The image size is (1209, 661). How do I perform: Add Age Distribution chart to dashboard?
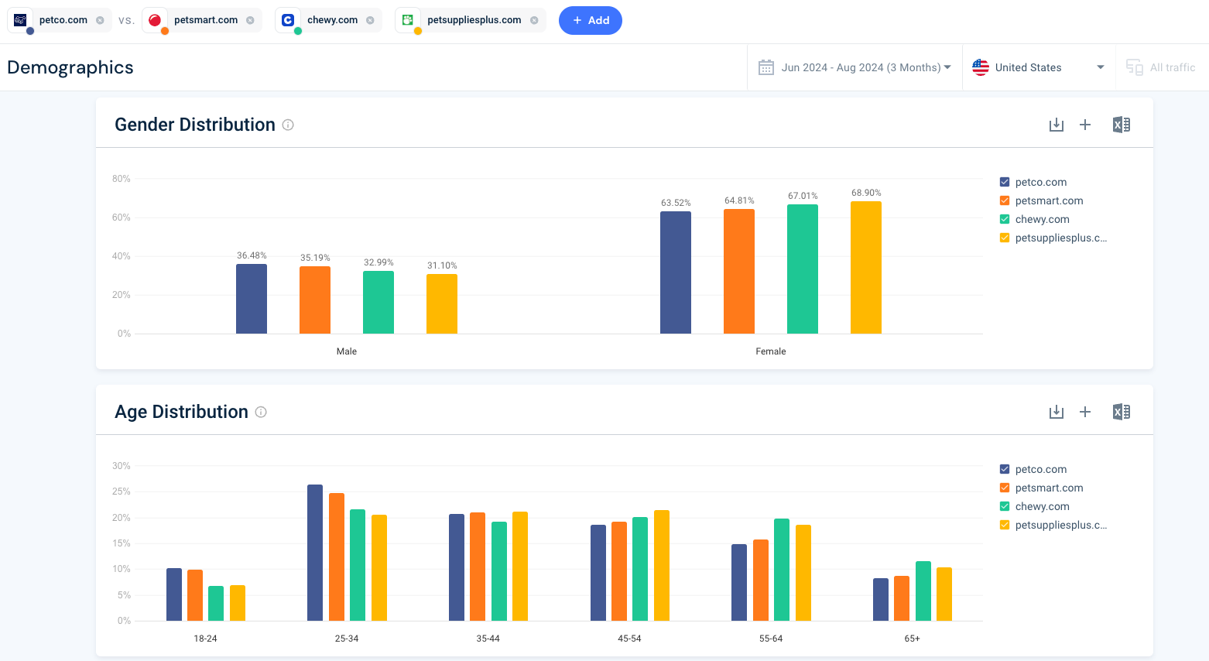[x=1085, y=412]
